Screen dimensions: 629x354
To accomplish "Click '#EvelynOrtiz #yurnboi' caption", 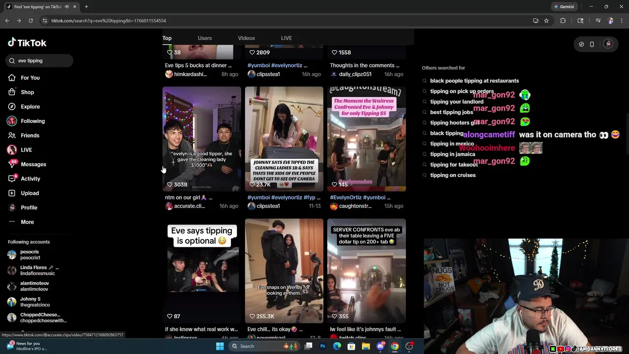I will pyautogui.click(x=360, y=198).
